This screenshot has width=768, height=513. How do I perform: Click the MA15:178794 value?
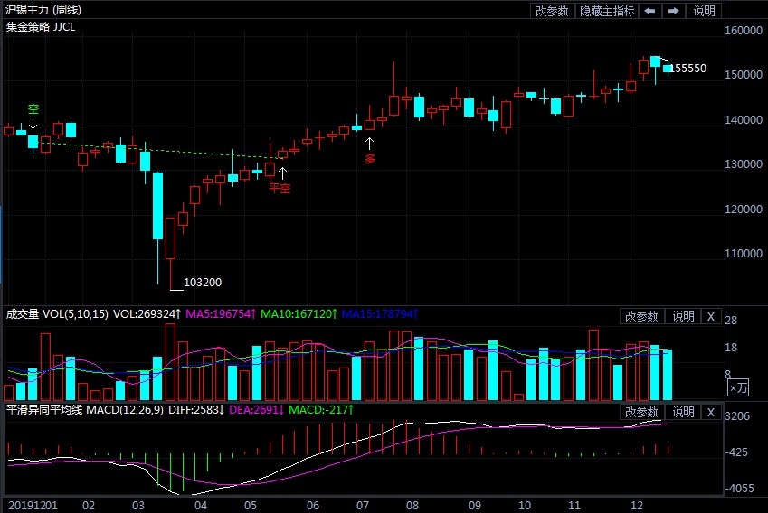pos(379,314)
